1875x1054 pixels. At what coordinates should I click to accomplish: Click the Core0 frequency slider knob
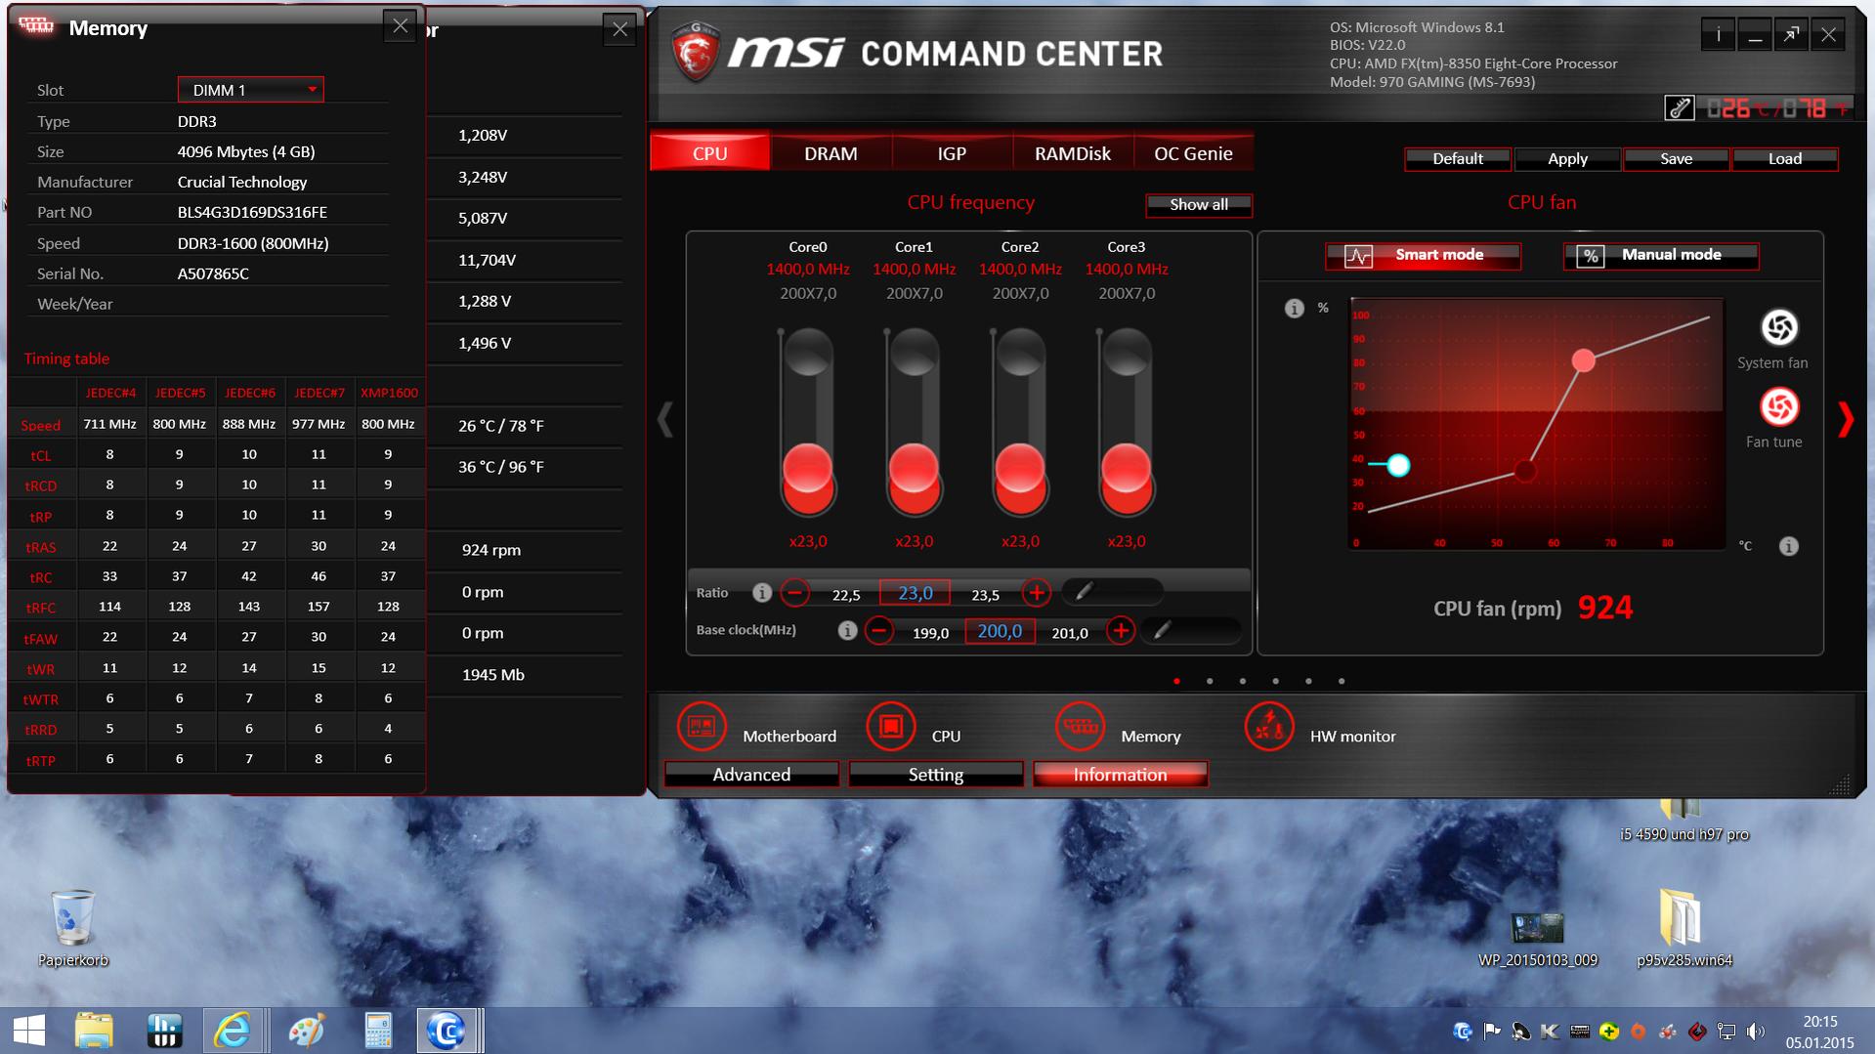pos(808,470)
